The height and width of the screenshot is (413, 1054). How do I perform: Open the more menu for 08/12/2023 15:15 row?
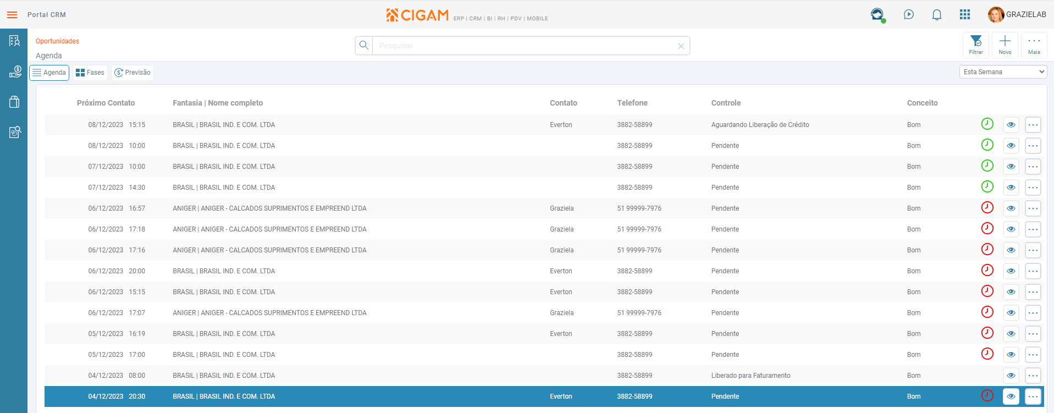1033,125
